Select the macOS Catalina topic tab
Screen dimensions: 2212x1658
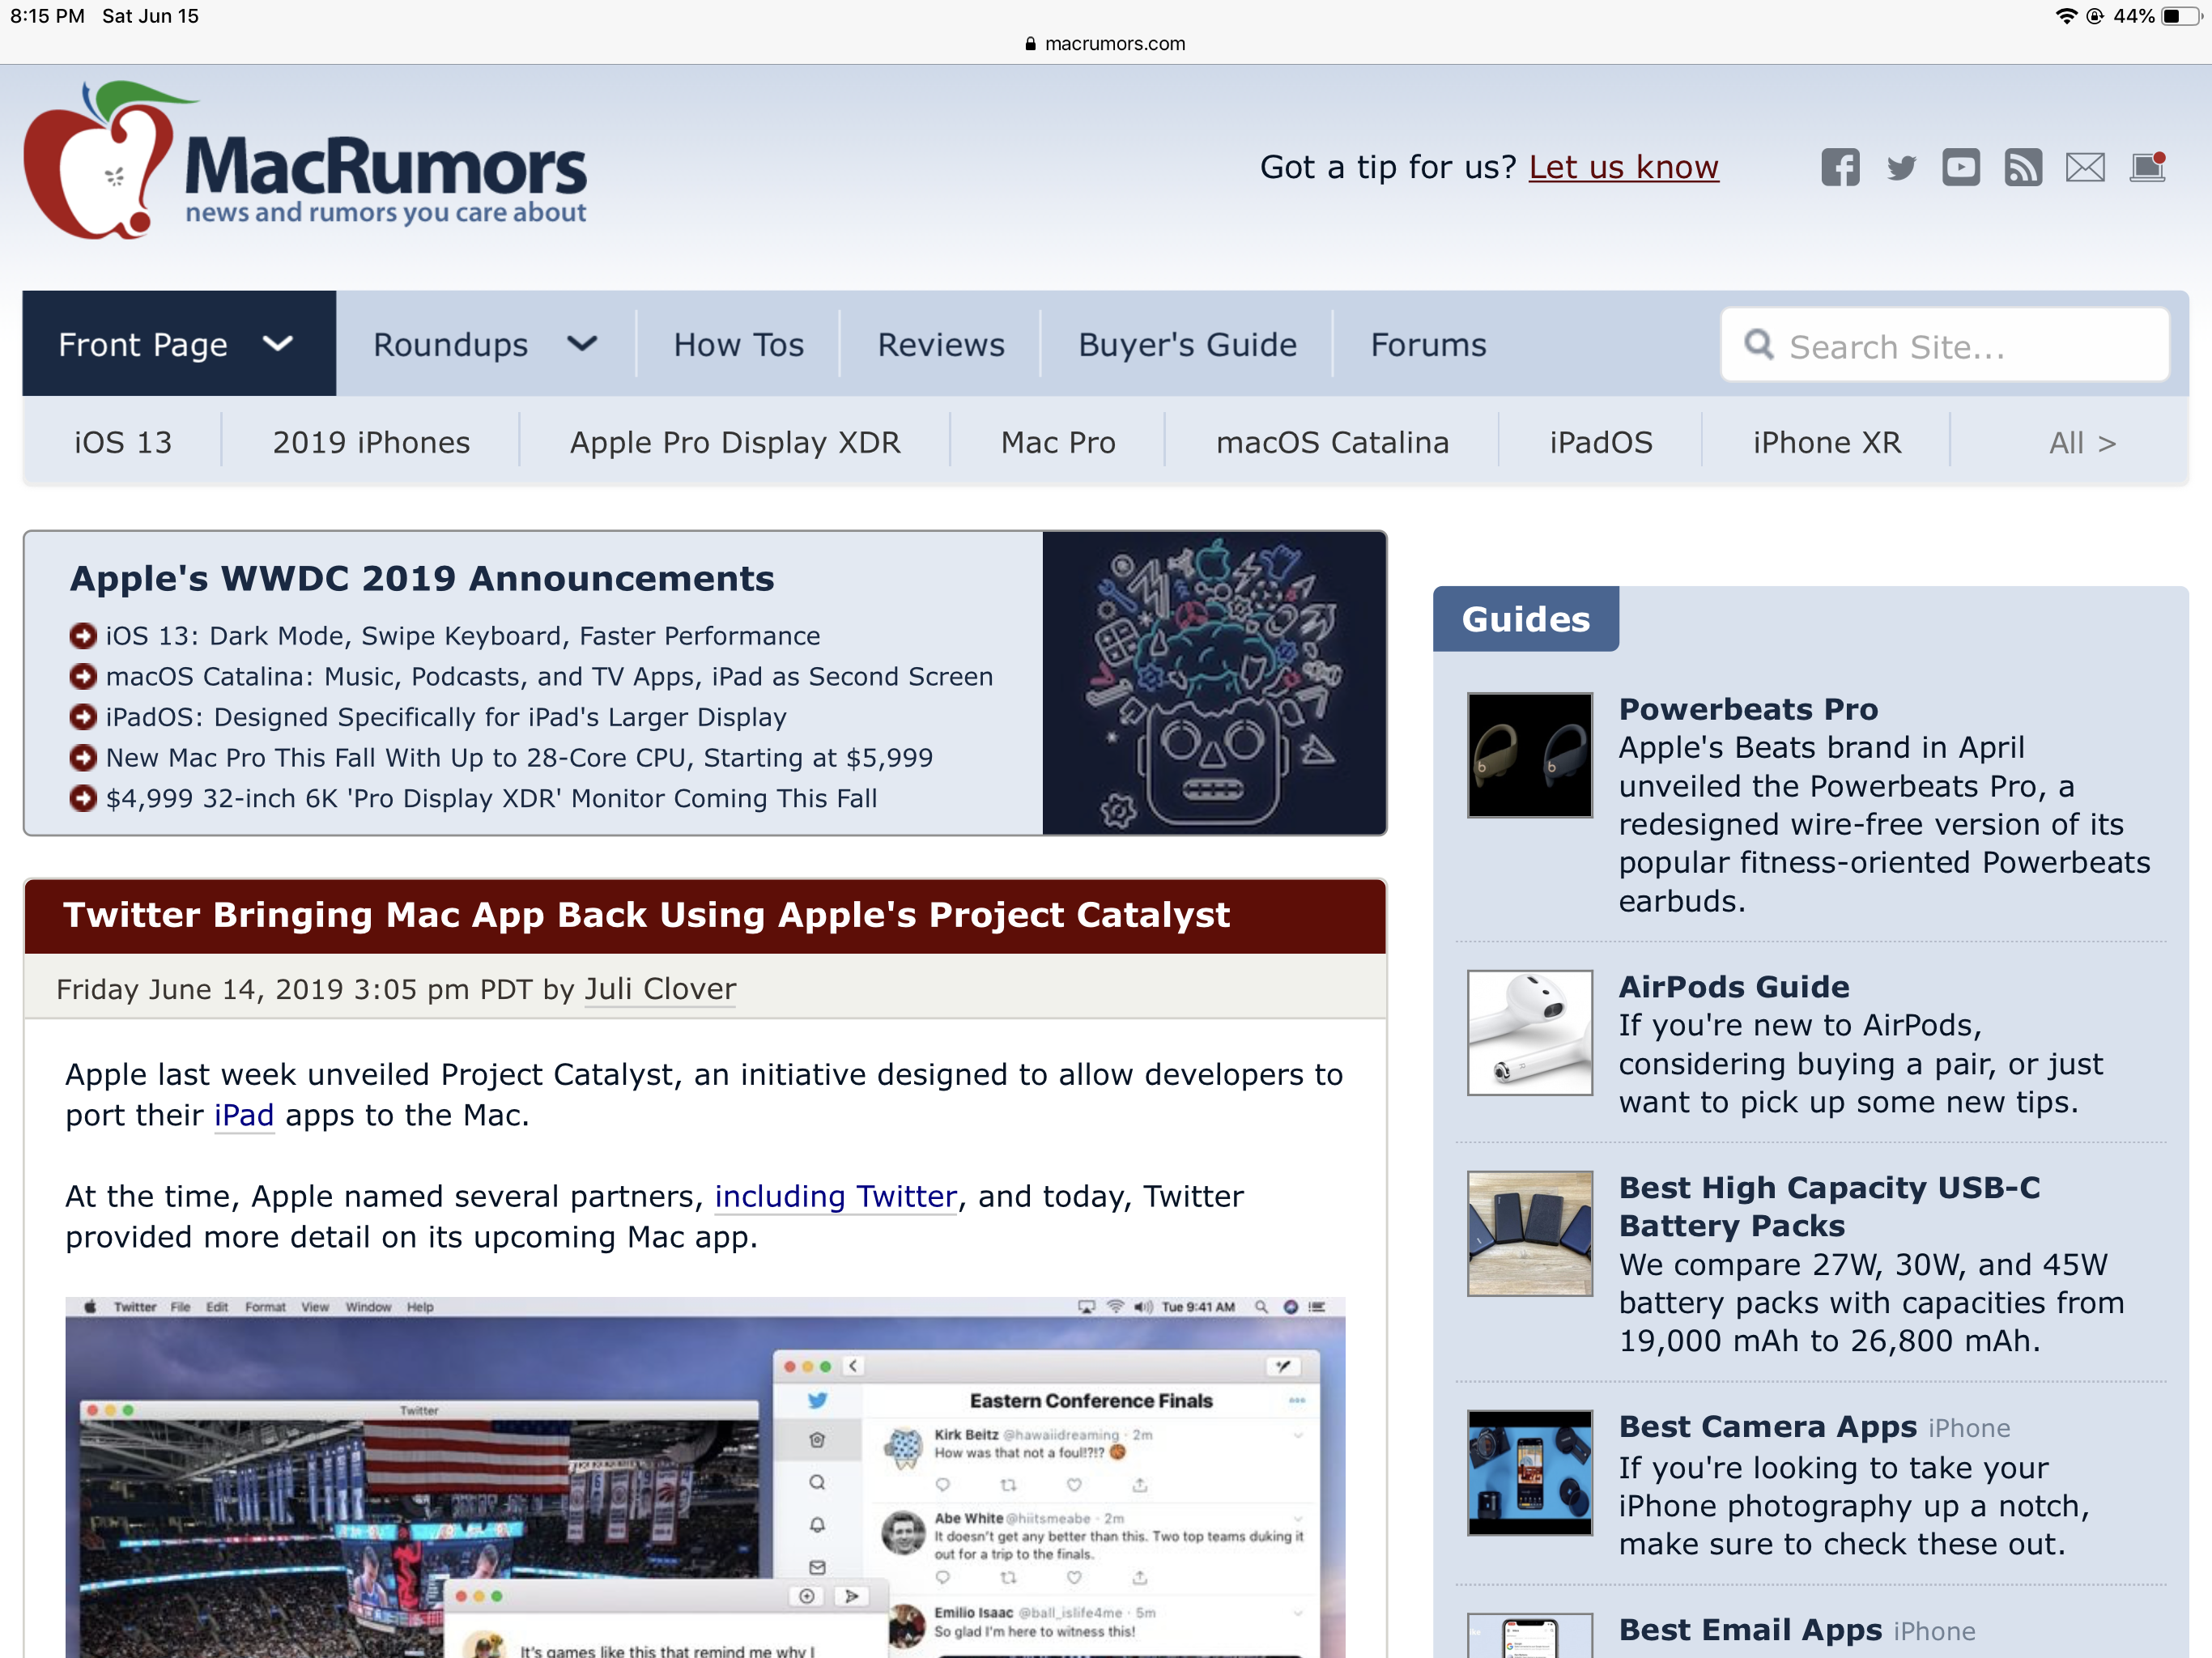[1331, 442]
